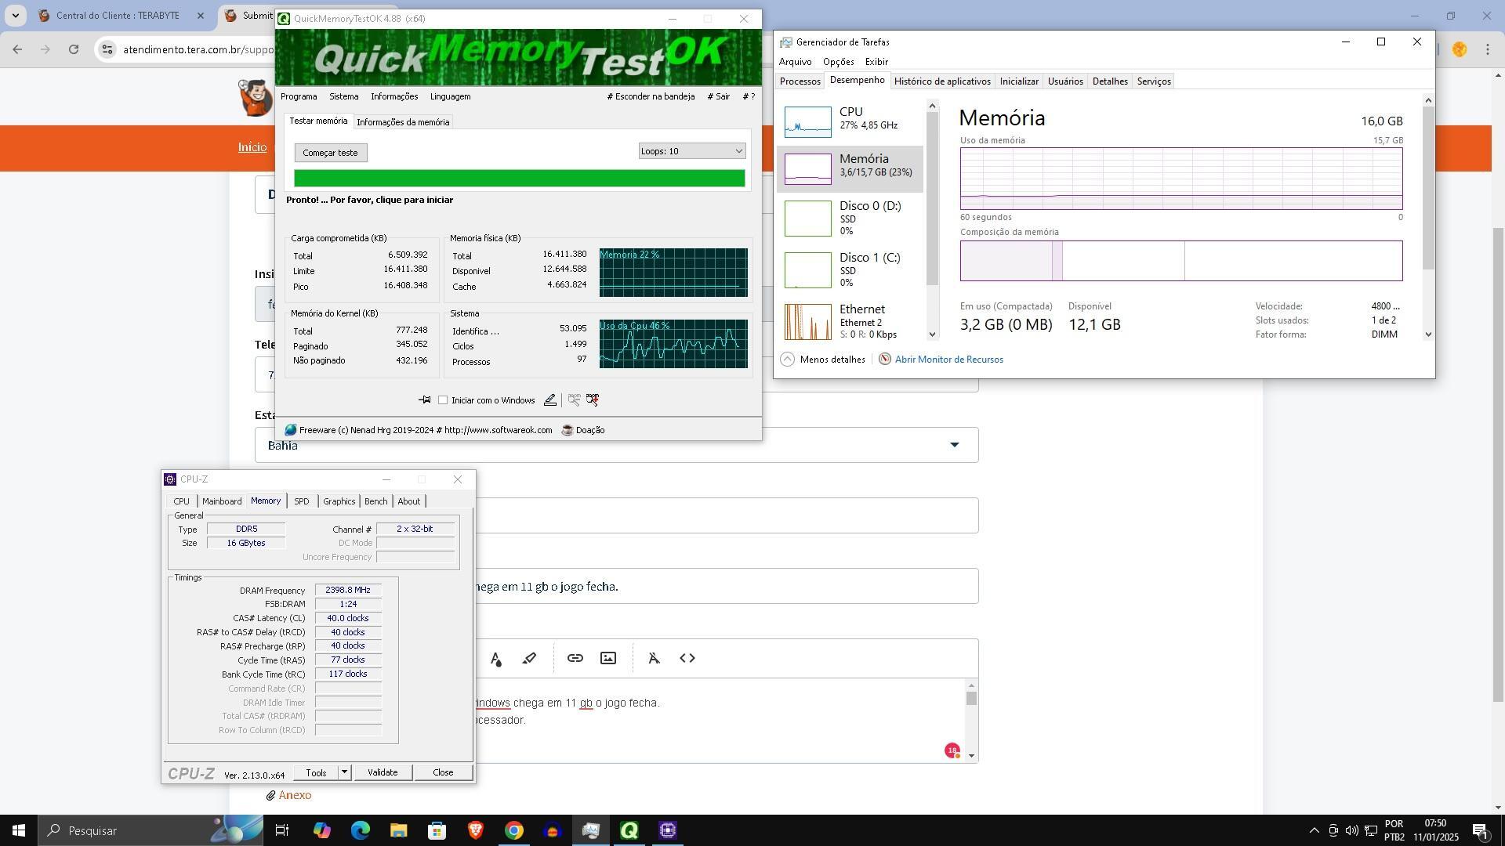
Task: Open the Sistema menu in QuickMemoryTestOK
Action: coord(343,96)
